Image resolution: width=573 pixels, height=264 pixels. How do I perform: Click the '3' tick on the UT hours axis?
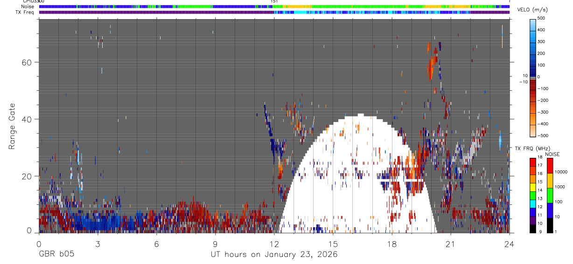pyautogui.click(x=98, y=244)
